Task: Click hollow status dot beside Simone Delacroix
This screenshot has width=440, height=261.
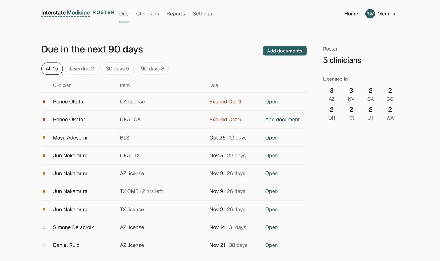Action: [x=44, y=227]
